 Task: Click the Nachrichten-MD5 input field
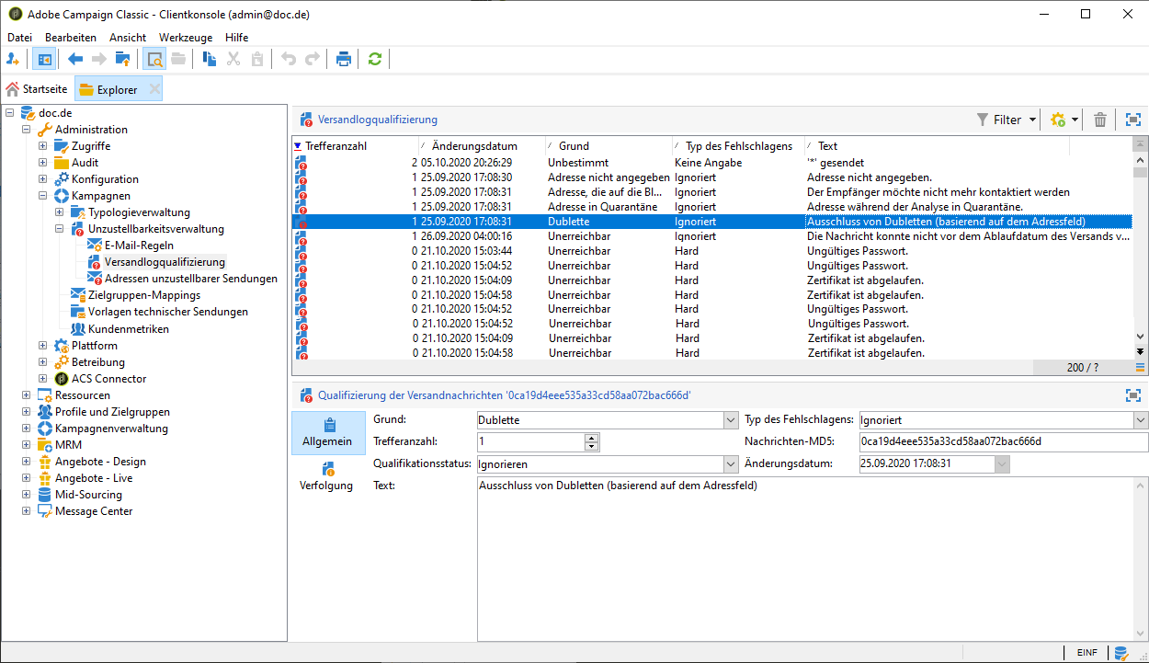tap(1002, 442)
